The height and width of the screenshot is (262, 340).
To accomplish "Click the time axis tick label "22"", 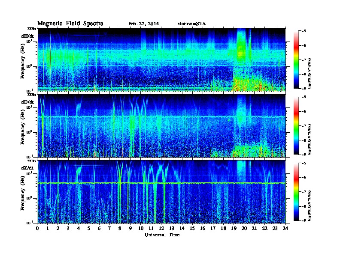I will tap(264, 228).
